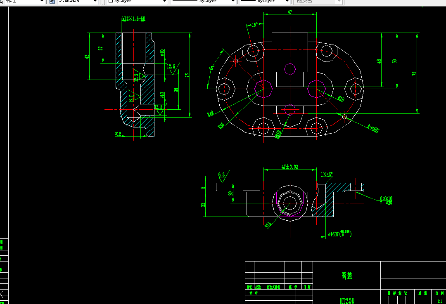Select the 50 vertical dimension text
The width and height of the screenshot is (446, 304).
(x=394, y=61)
